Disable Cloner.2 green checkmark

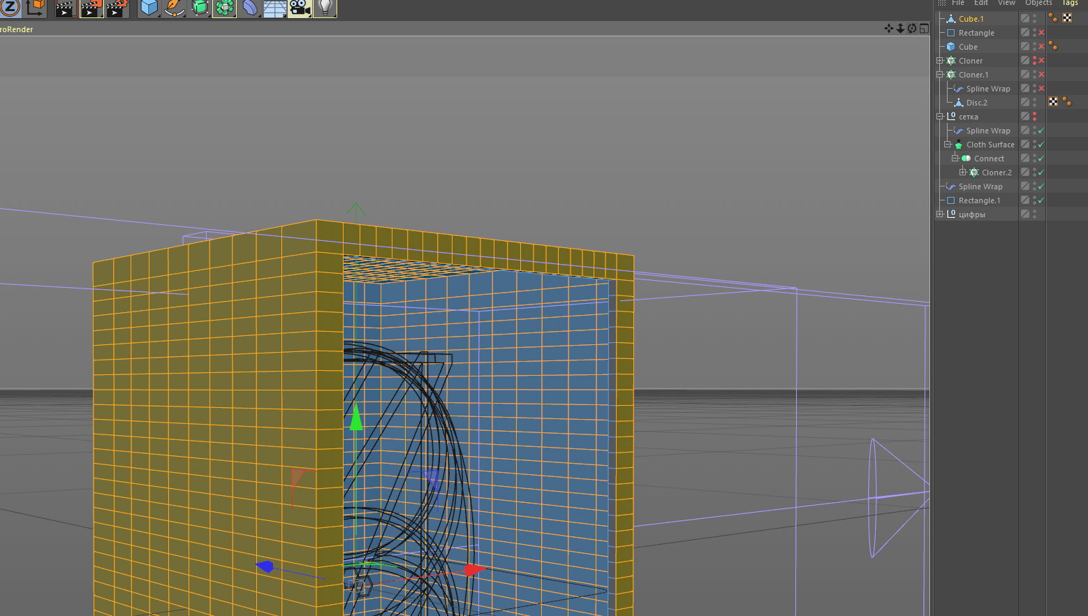pos(1041,173)
